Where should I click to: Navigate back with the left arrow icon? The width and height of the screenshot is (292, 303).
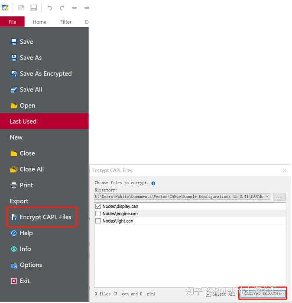pos(75,8)
